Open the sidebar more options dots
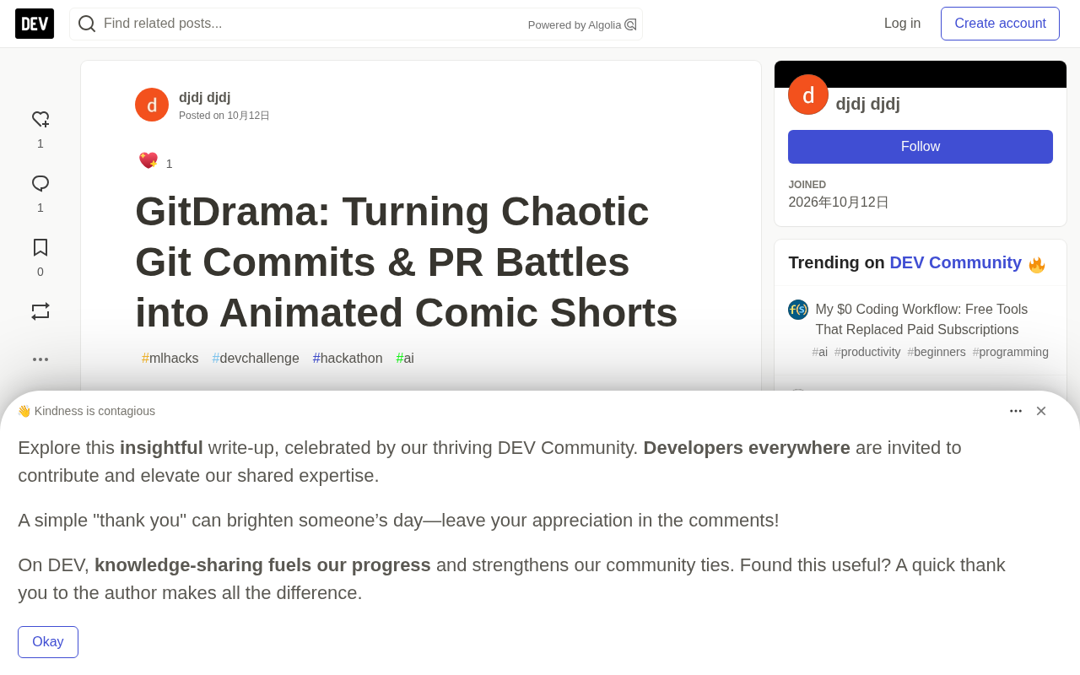The image size is (1080, 675). click(x=40, y=359)
